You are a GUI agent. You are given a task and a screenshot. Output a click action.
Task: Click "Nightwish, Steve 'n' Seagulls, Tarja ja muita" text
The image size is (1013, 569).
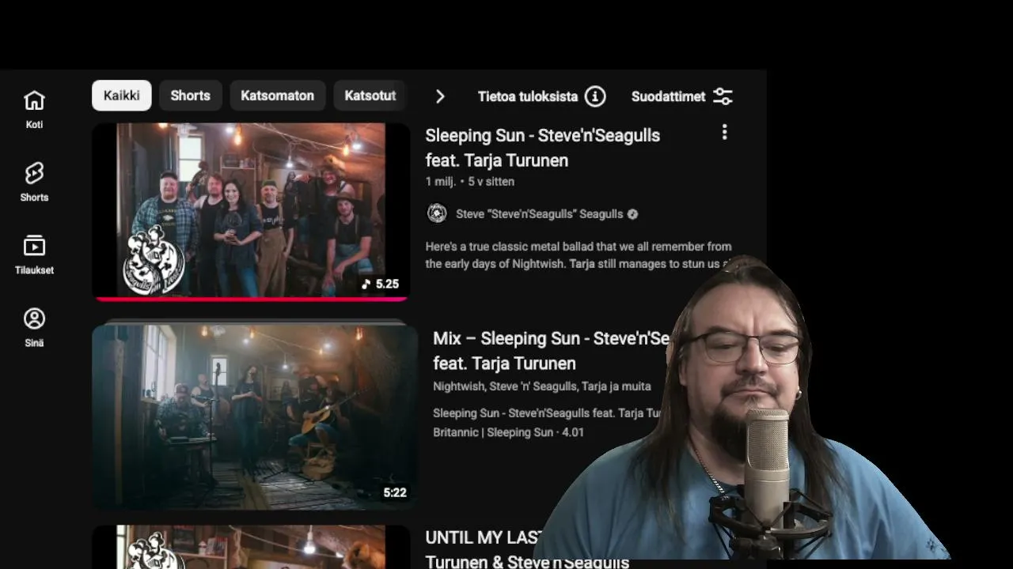(542, 386)
